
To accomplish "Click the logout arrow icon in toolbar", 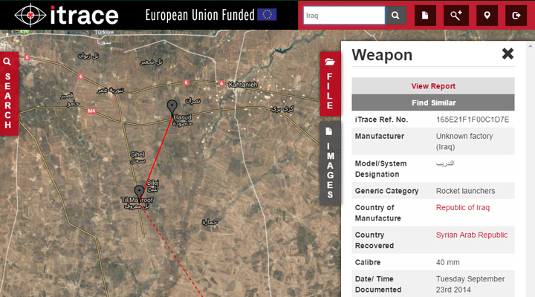I will pos(516,16).
